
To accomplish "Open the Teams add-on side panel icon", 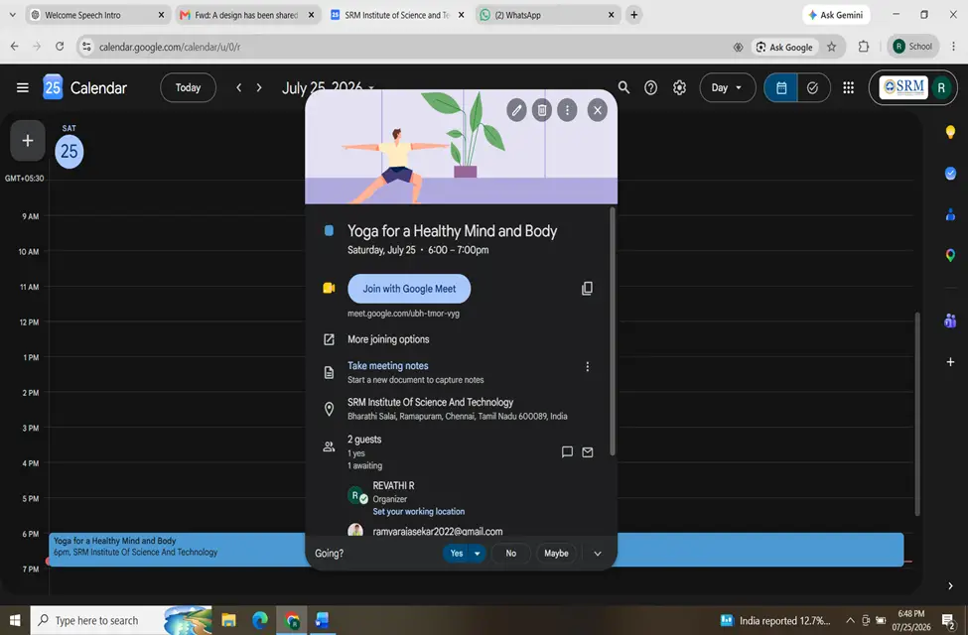I will [x=950, y=320].
